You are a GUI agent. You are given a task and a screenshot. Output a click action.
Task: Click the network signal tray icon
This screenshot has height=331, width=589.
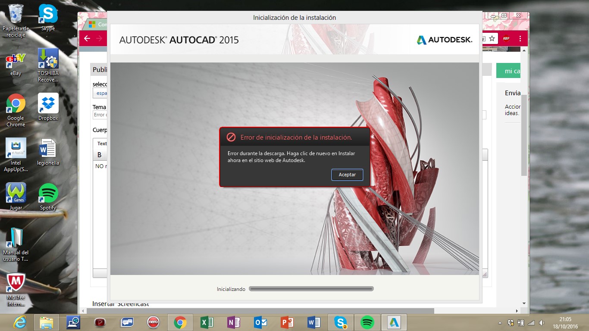click(x=531, y=323)
